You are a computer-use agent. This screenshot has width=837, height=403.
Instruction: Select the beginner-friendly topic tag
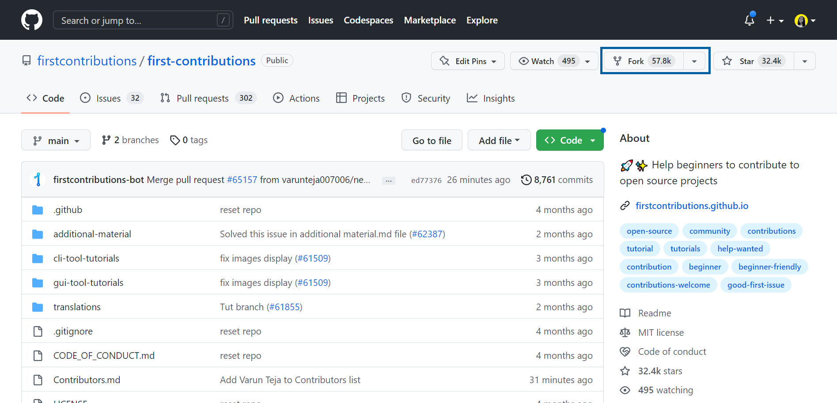770,267
